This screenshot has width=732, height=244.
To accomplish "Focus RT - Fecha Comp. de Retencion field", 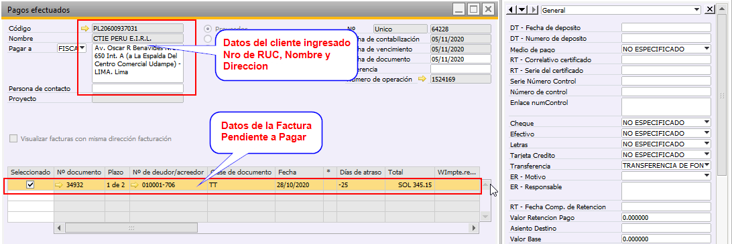I will pyautogui.click(x=666, y=207).
